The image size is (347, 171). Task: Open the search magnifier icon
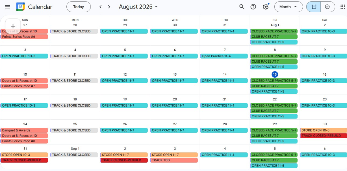pyautogui.click(x=242, y=7)
